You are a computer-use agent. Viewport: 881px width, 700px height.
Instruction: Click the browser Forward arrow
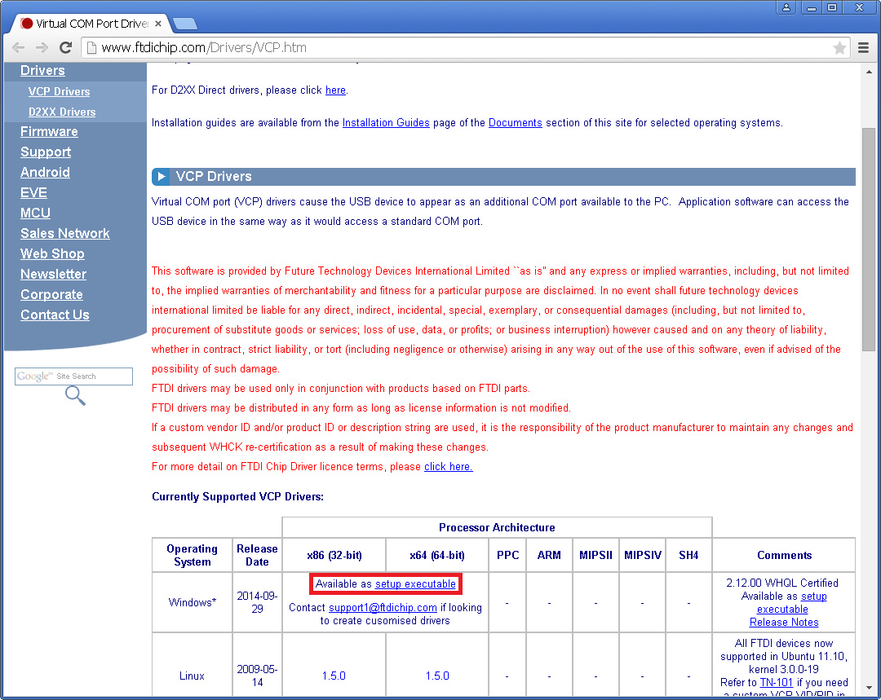(x=42, y=48)
